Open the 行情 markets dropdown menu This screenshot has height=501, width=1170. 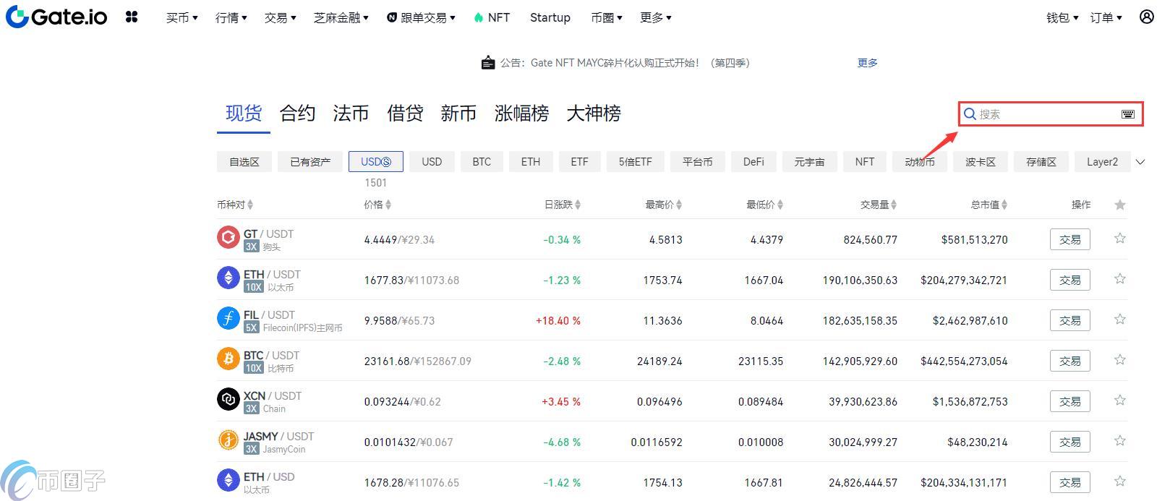(231, 17)
